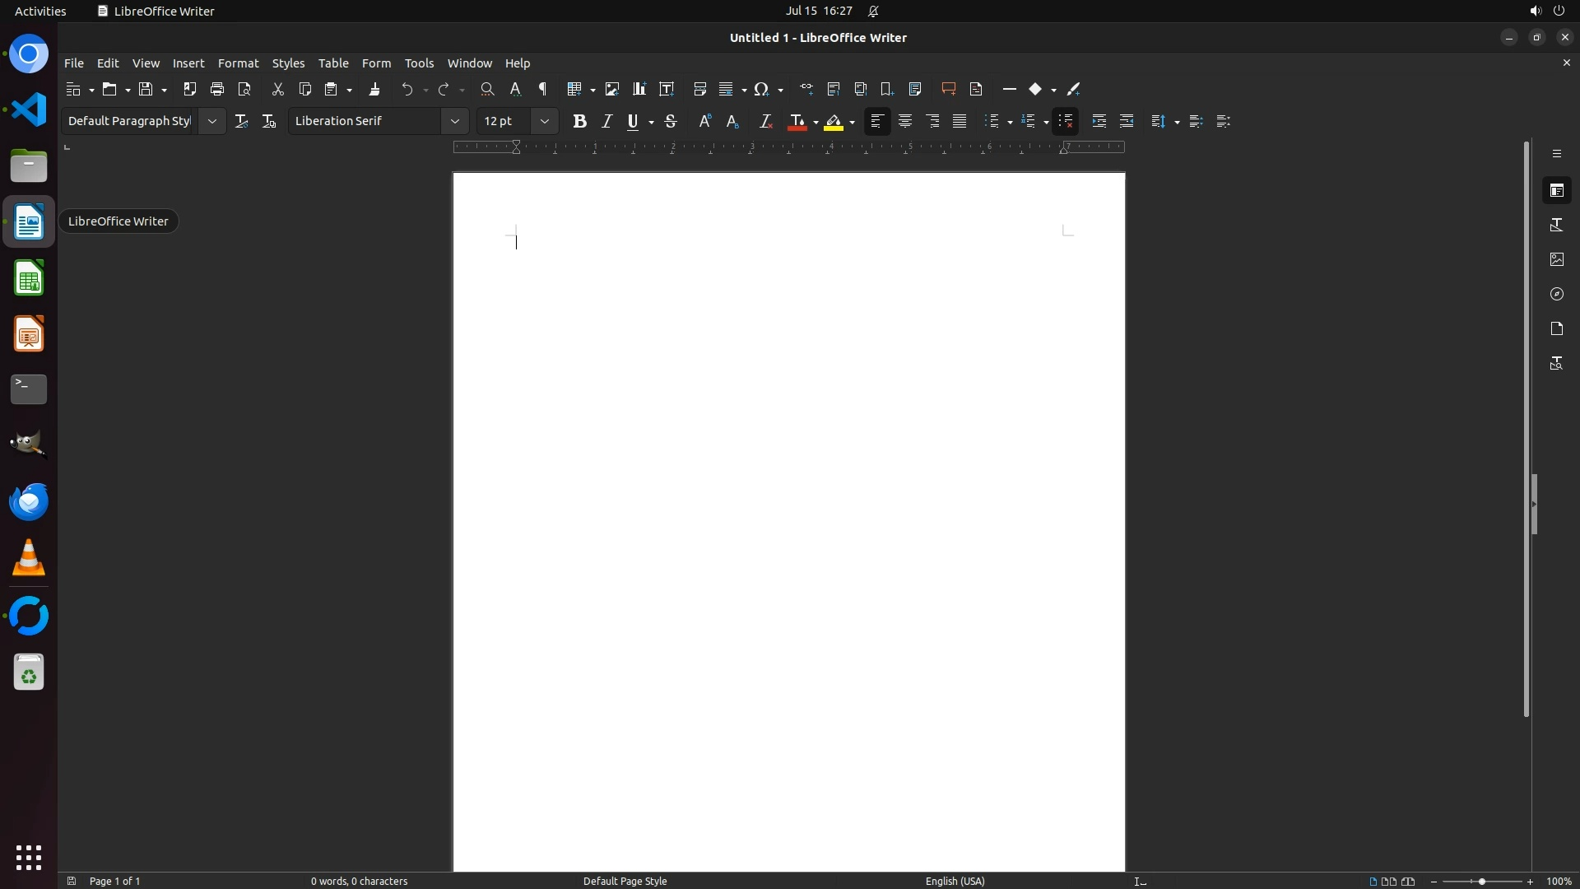Click the Print icon in toolbar

pyautogui.click(x=217, y=89)
